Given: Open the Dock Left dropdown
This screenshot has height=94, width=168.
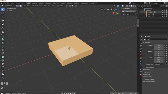Looking at the screenshot, I should pyautogui.click(x=131, y=14).
